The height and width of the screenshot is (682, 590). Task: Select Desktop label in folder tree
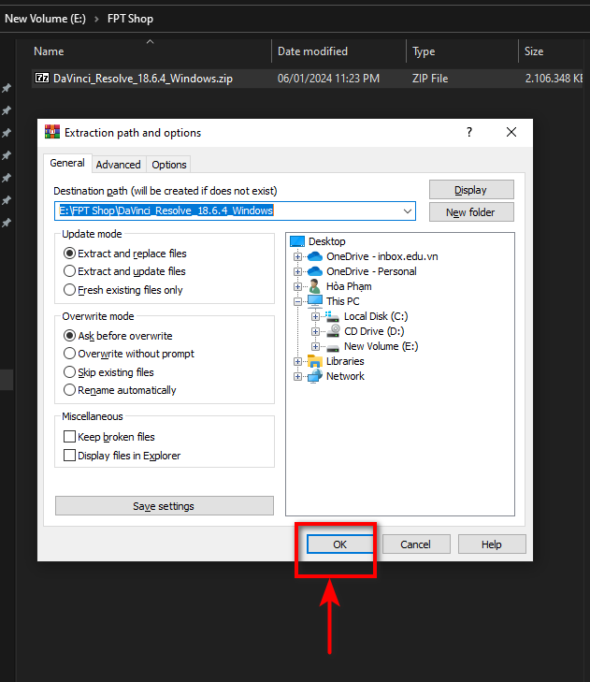(327, 241)
